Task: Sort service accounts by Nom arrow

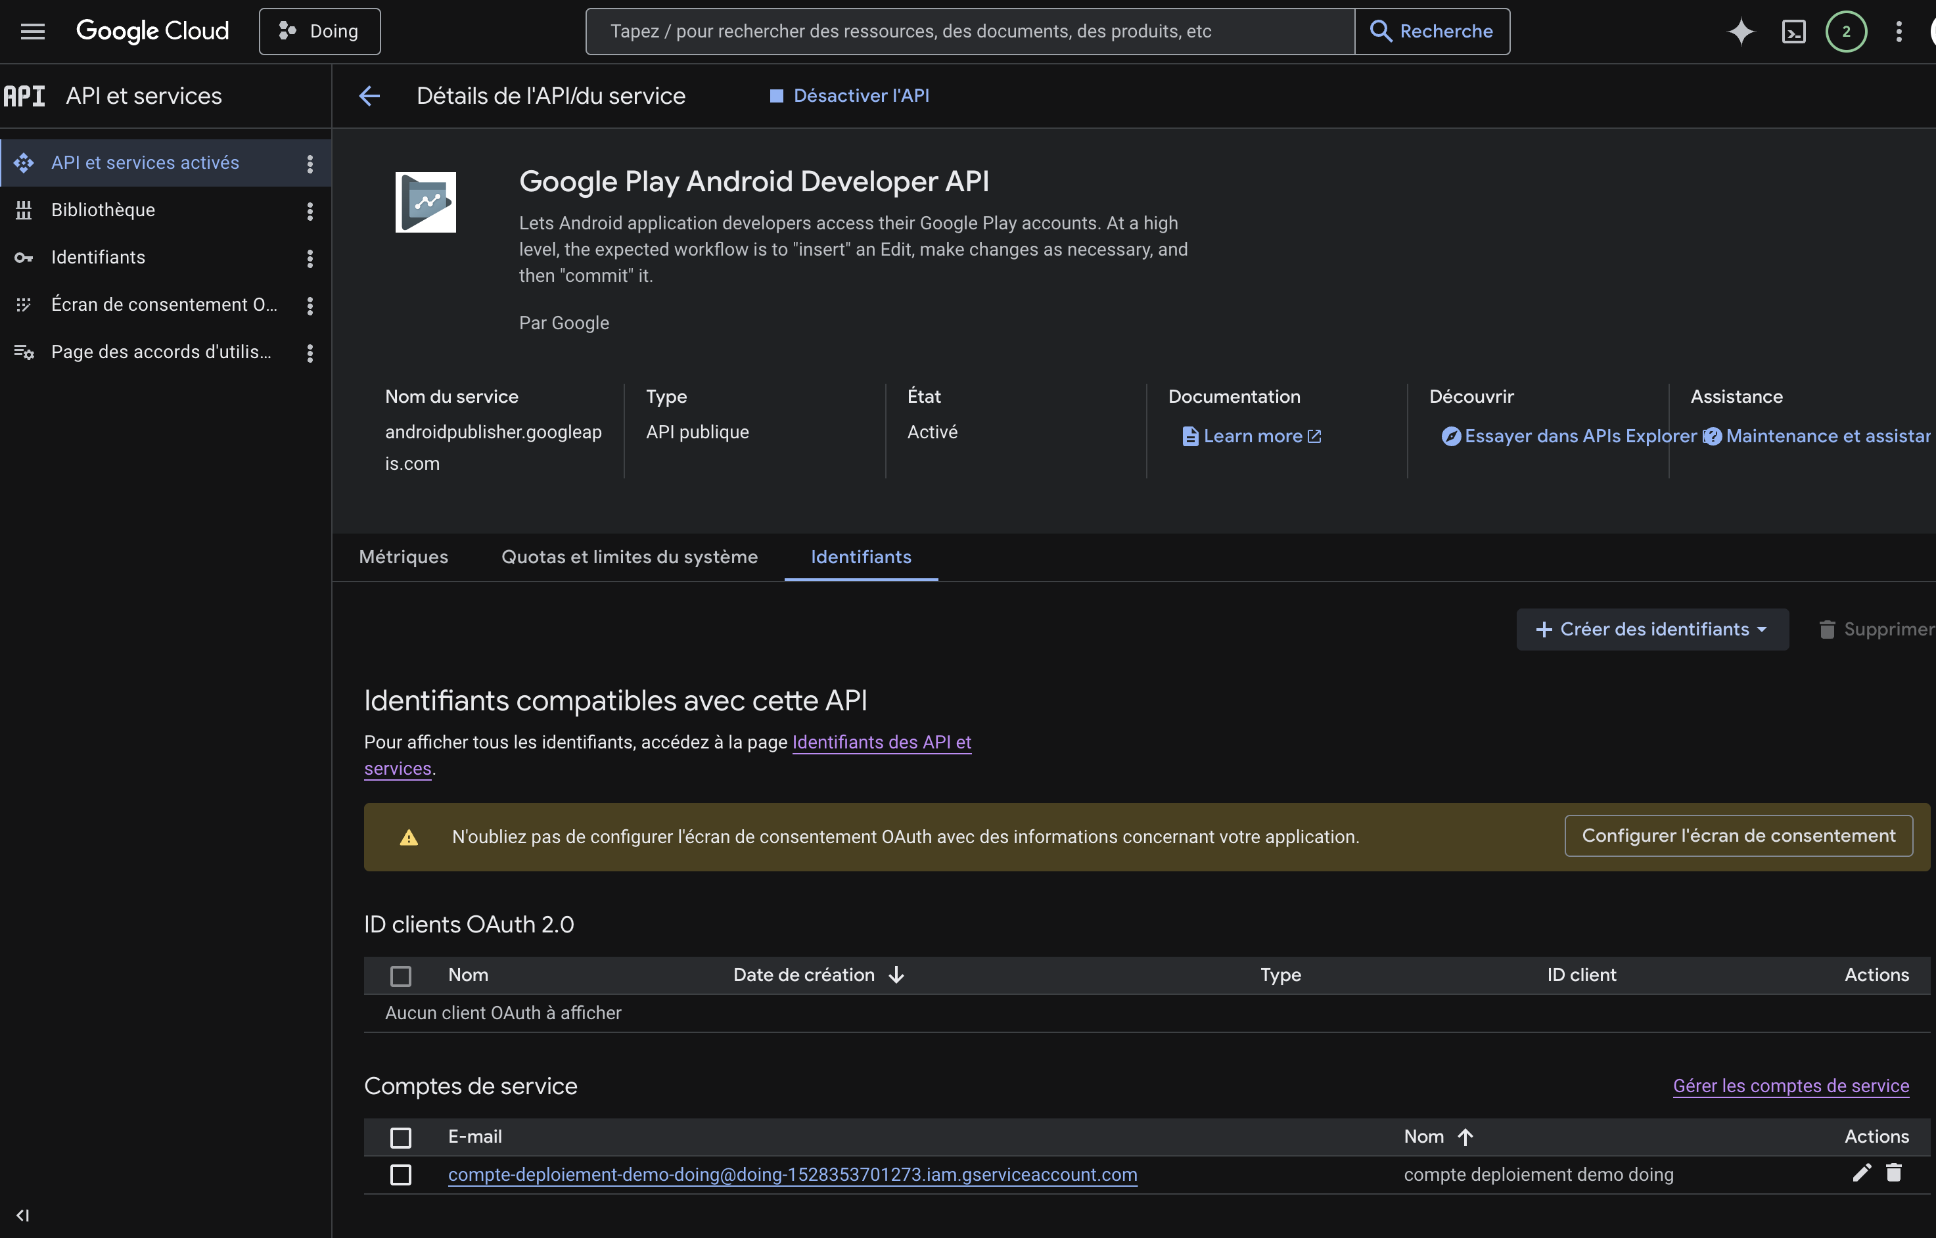Action: point(1465,1136)
